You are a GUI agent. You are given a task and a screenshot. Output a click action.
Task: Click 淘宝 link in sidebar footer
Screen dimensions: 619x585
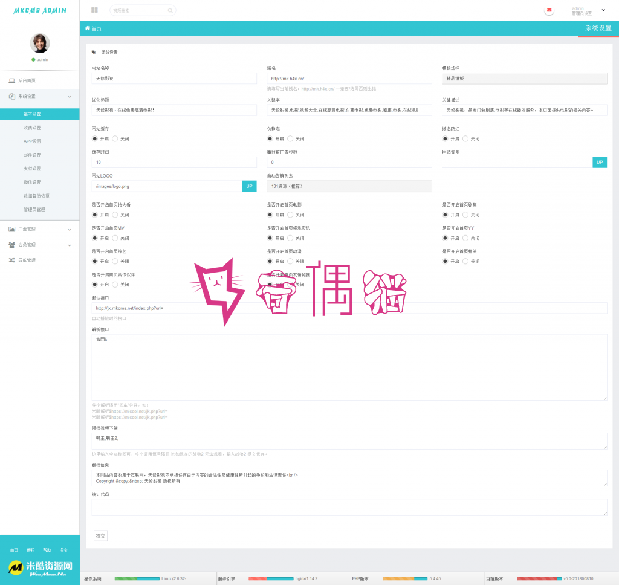coord(63,551)
